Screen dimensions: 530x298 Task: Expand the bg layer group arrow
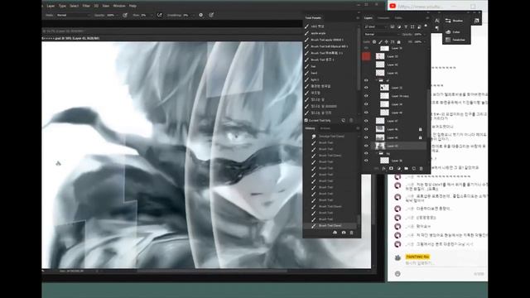(x=377, y=153)
